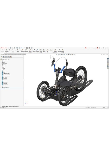Switch to the Lifecycle and Collaboration tab
The height and width of the screenshot is (155, 109).
(x=22, y=54)
